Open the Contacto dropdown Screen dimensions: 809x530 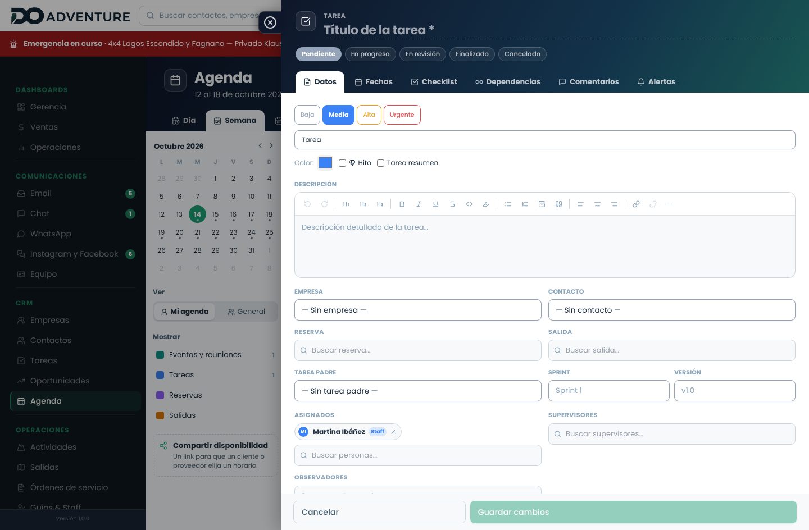[672, 310]
